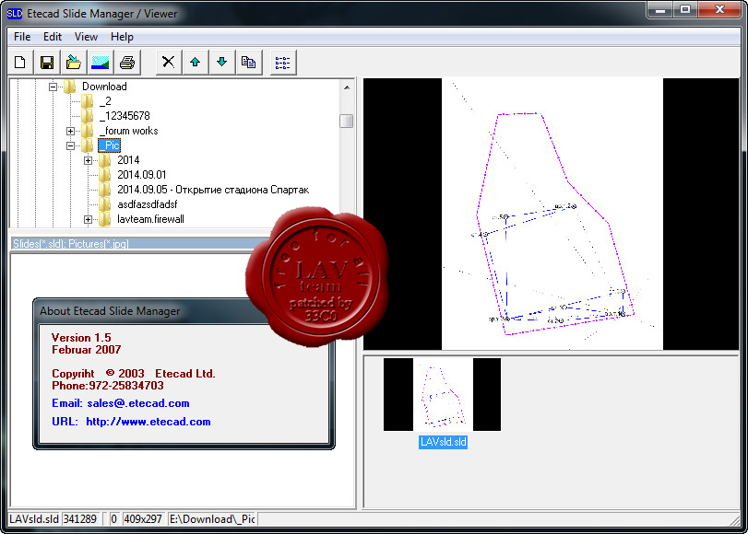This screenshot has height=534, width=748.
Task: Expand the lavteam.firewall folder
Action: coord(89,220)
